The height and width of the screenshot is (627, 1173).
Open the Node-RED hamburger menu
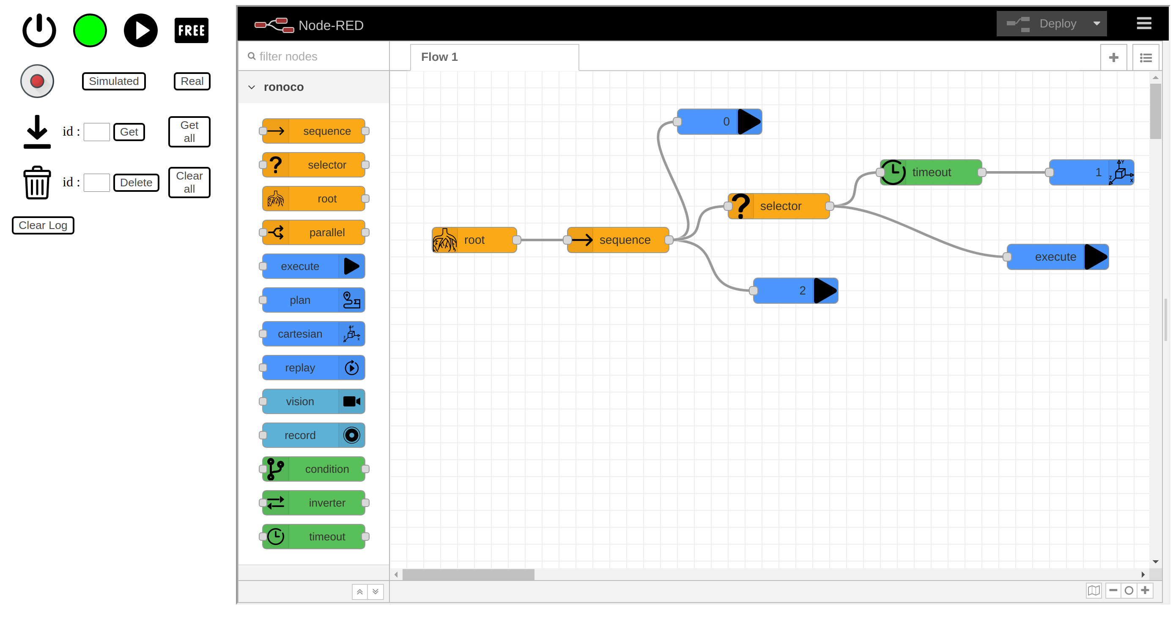pyautogui.click(x=1143, y=23)
